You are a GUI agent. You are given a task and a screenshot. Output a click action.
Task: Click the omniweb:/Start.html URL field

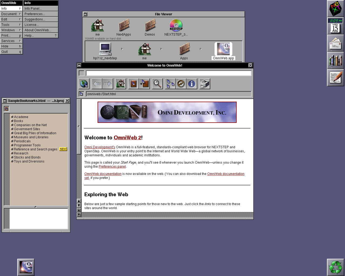tap(169, 94)
